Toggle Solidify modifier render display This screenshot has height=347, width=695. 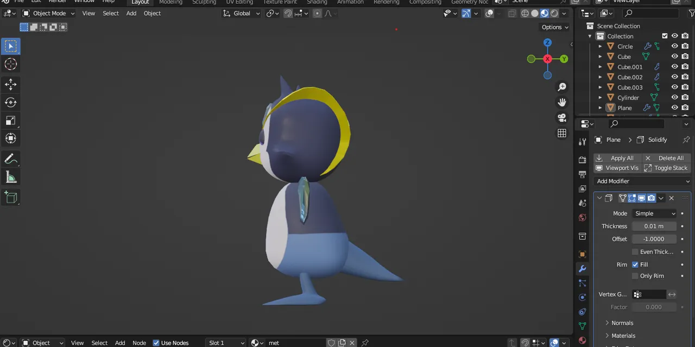652,198
